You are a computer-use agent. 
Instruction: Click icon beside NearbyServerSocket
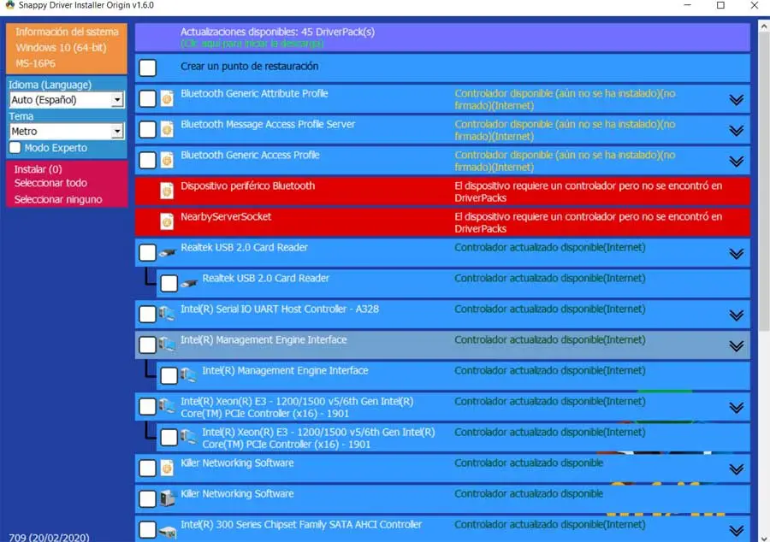coord(167,221)
